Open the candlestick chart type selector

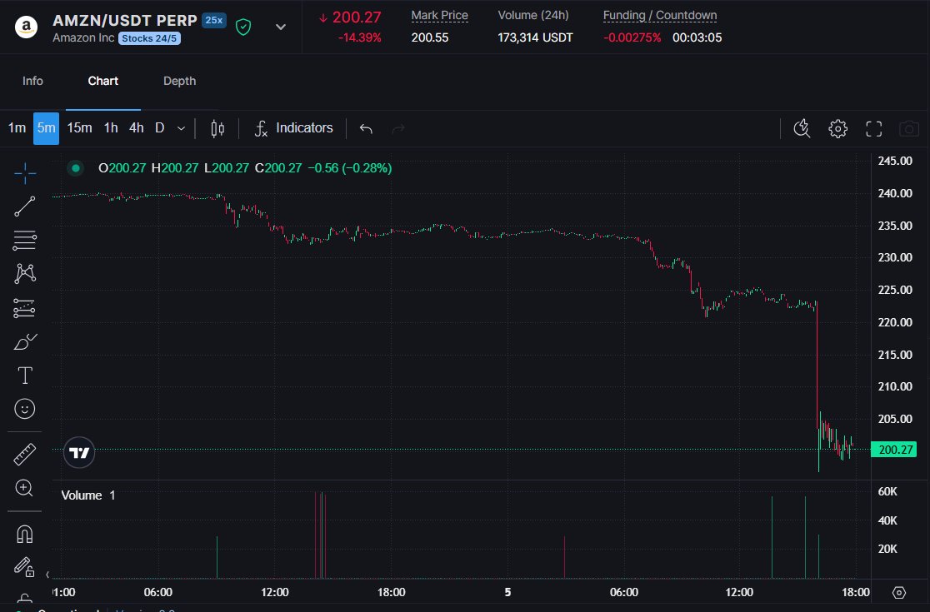coord(217,128)
